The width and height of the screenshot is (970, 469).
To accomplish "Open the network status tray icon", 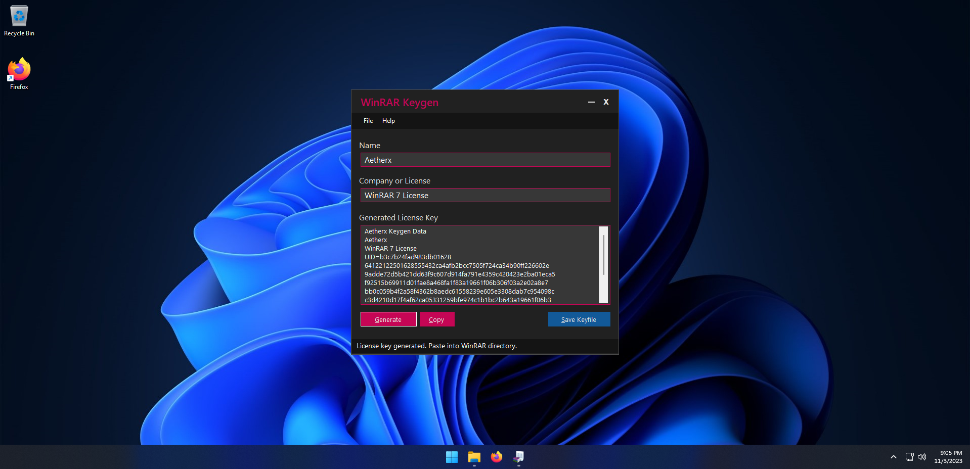I will (909, 457).
